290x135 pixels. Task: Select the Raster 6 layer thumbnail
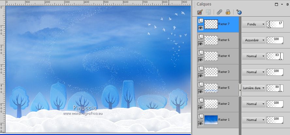point(211,40)
